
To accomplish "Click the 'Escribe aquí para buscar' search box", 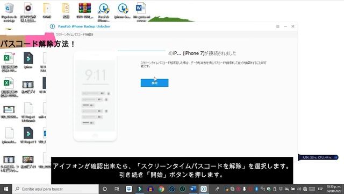I will pos(55,189).
